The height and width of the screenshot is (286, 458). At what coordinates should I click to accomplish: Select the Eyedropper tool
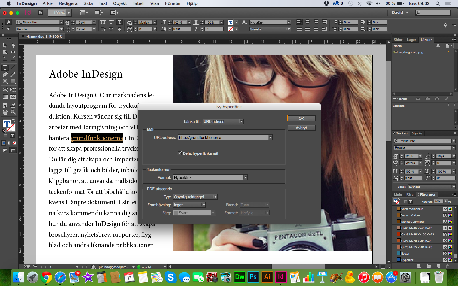coord(13,106)
